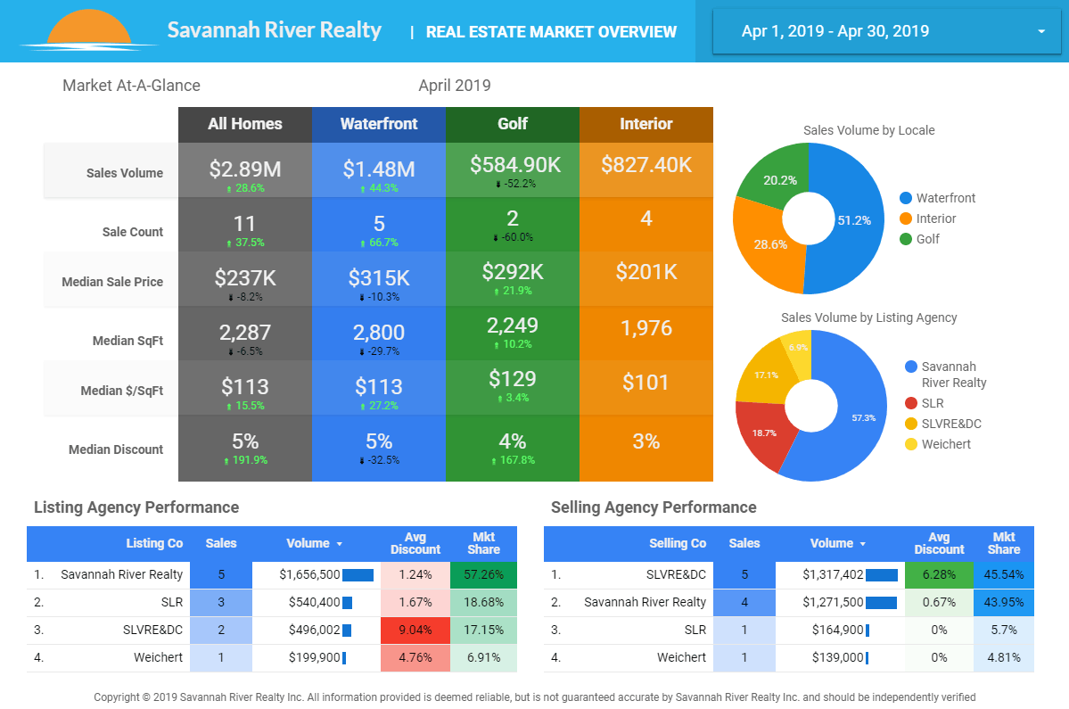Image resolution: width=1069 pixels, height=709 pixels.
Task: Sort listing table by Volume column arrow
Action: click(x=339, y=544)
